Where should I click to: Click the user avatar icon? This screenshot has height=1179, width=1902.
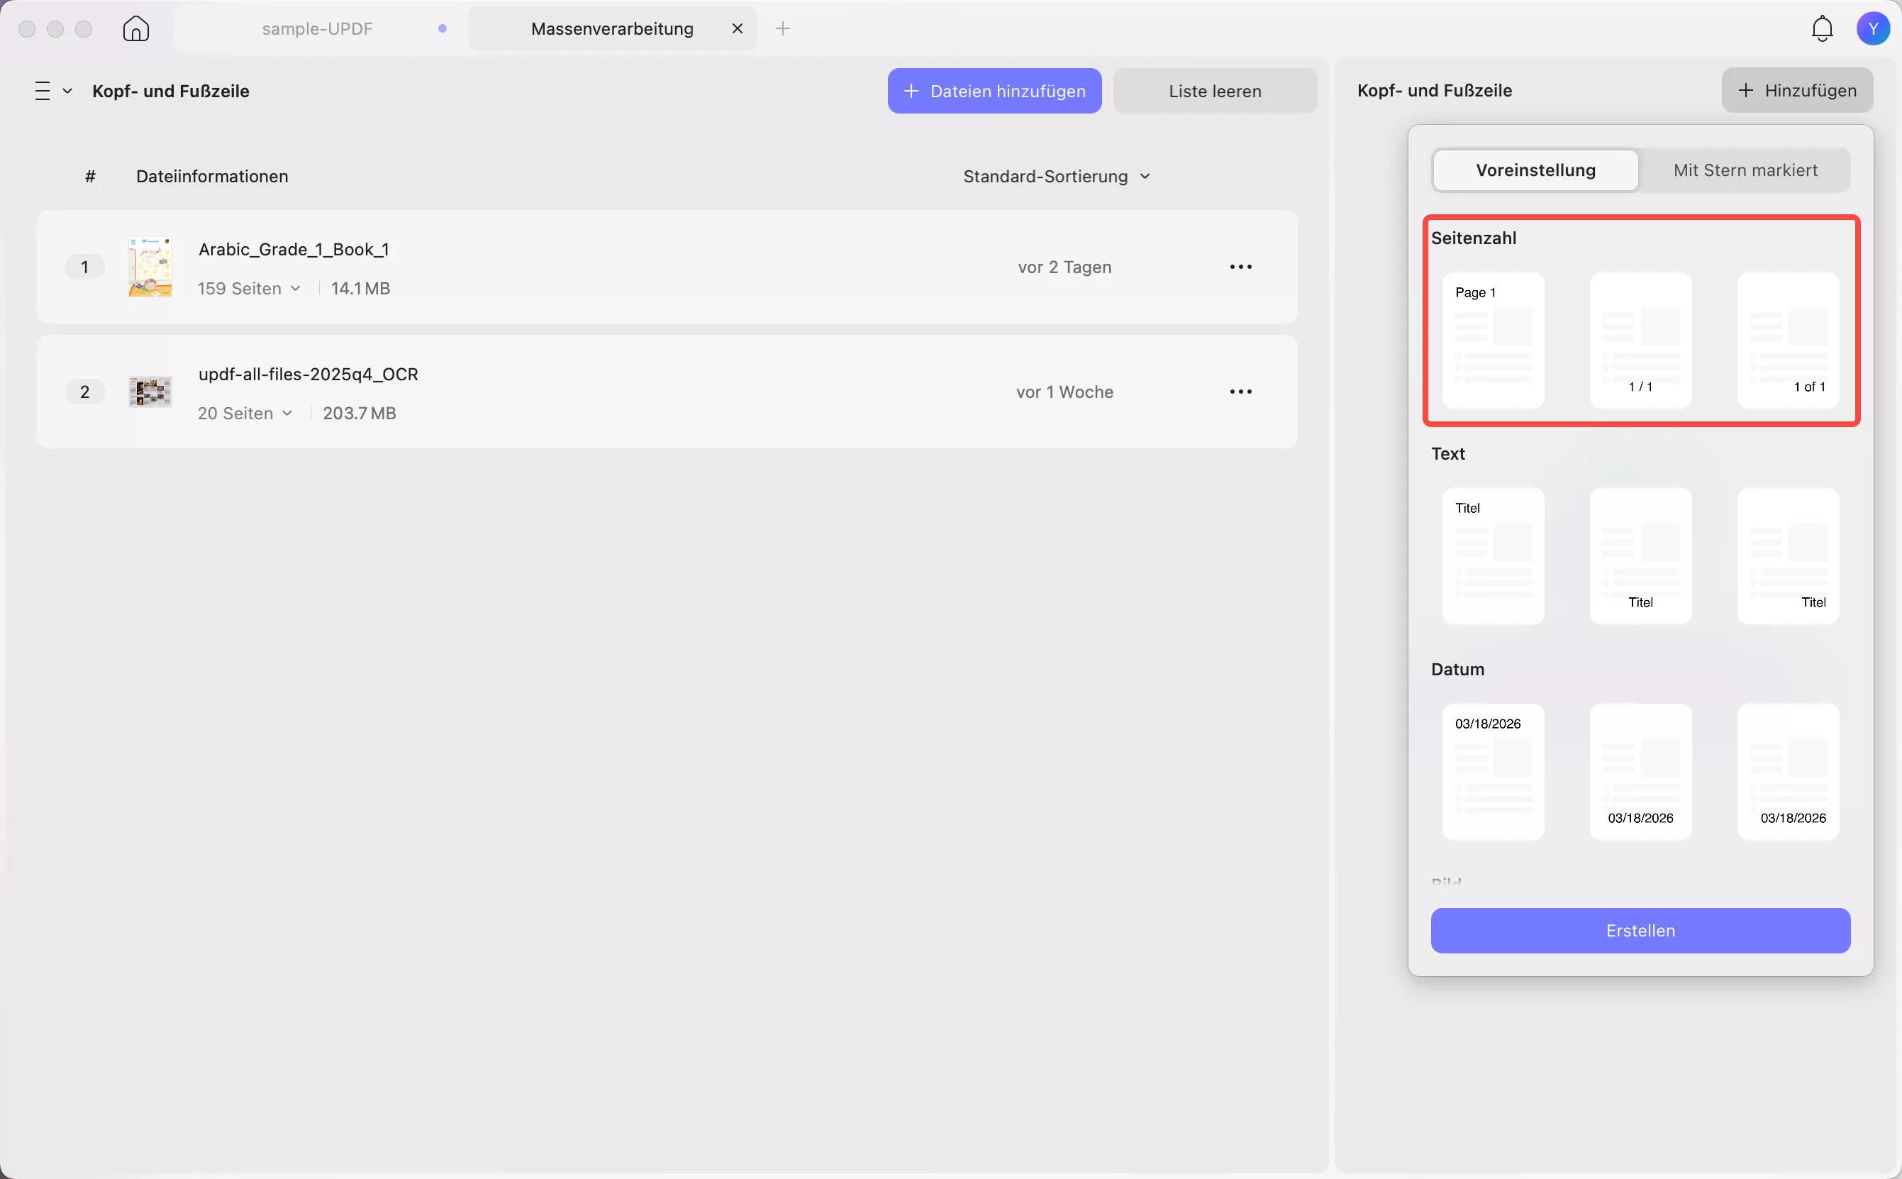pos(1872,29)
